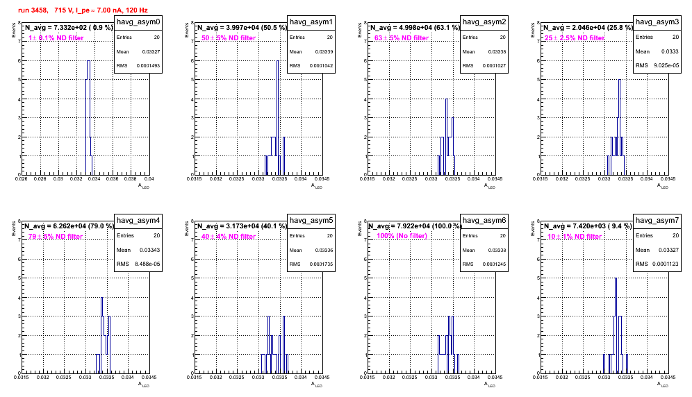Click RMS value 8.488e-05 in havg_asym4 box
The image size is (692, 397).
tap(147, 264)
